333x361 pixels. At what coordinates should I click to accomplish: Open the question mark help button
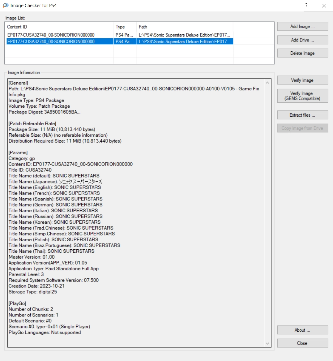[306, 6]
